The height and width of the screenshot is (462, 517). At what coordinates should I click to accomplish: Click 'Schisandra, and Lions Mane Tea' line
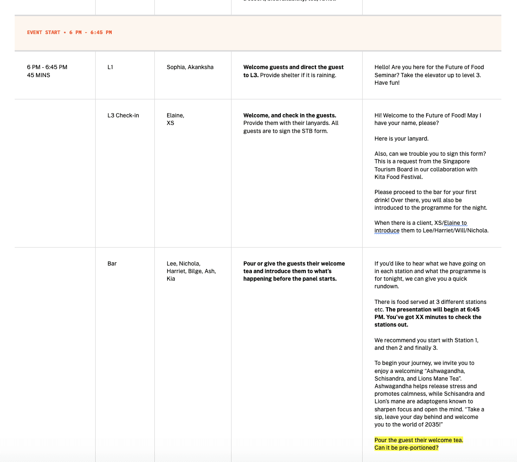coord(417,379)
